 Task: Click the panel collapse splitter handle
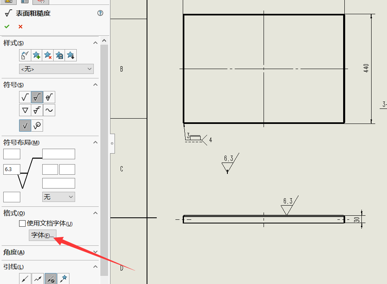[112, 143]
